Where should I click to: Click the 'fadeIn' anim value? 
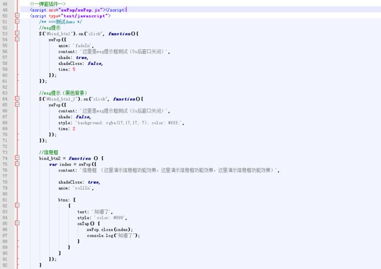coord(83,46)
